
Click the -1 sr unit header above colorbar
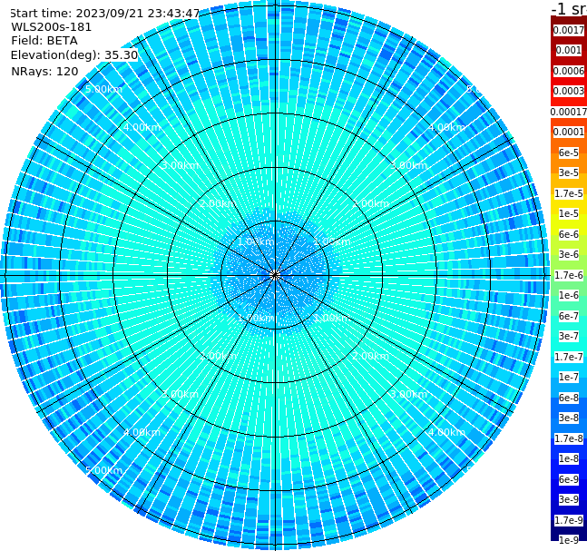point(569,9)
